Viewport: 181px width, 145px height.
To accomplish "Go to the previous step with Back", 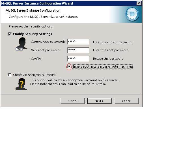I will 72,101.
